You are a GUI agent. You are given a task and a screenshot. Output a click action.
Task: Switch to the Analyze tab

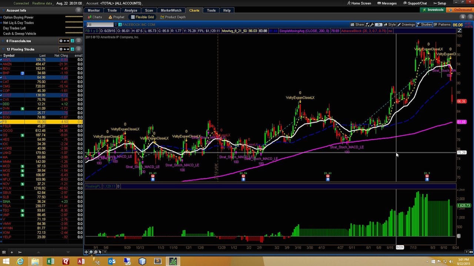click(131, 10)
